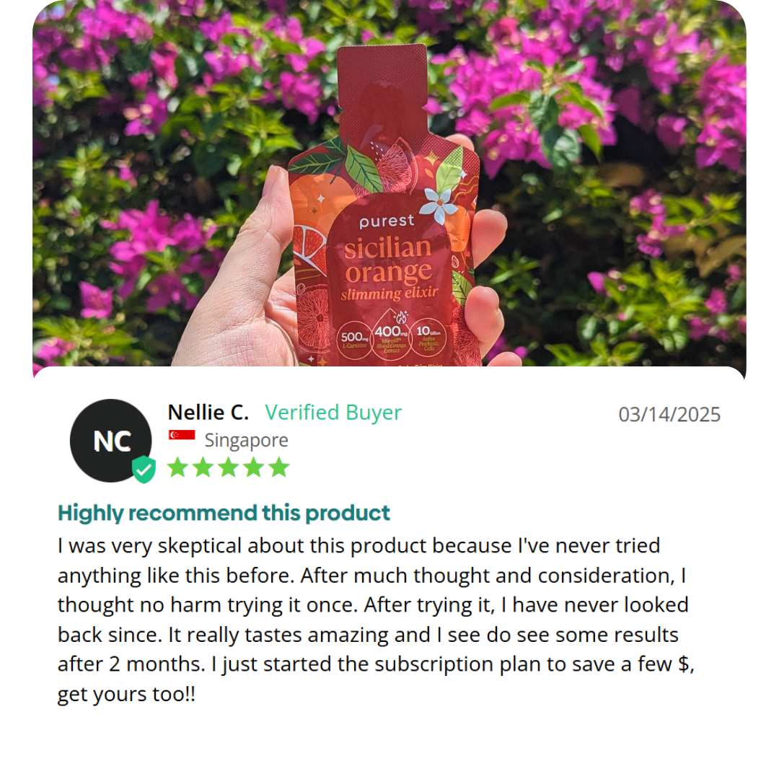Select the fourth green rating star
Viewport: 779px width, 779px height.
pos(253,467)
